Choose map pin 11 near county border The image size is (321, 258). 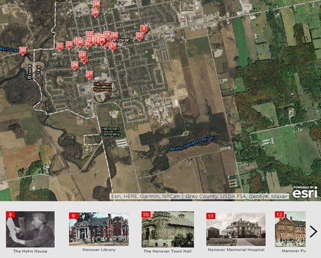60,47
